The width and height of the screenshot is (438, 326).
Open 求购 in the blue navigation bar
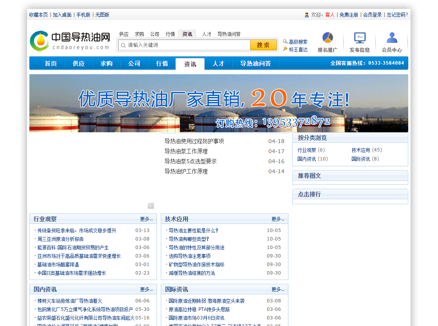(106, 63)
